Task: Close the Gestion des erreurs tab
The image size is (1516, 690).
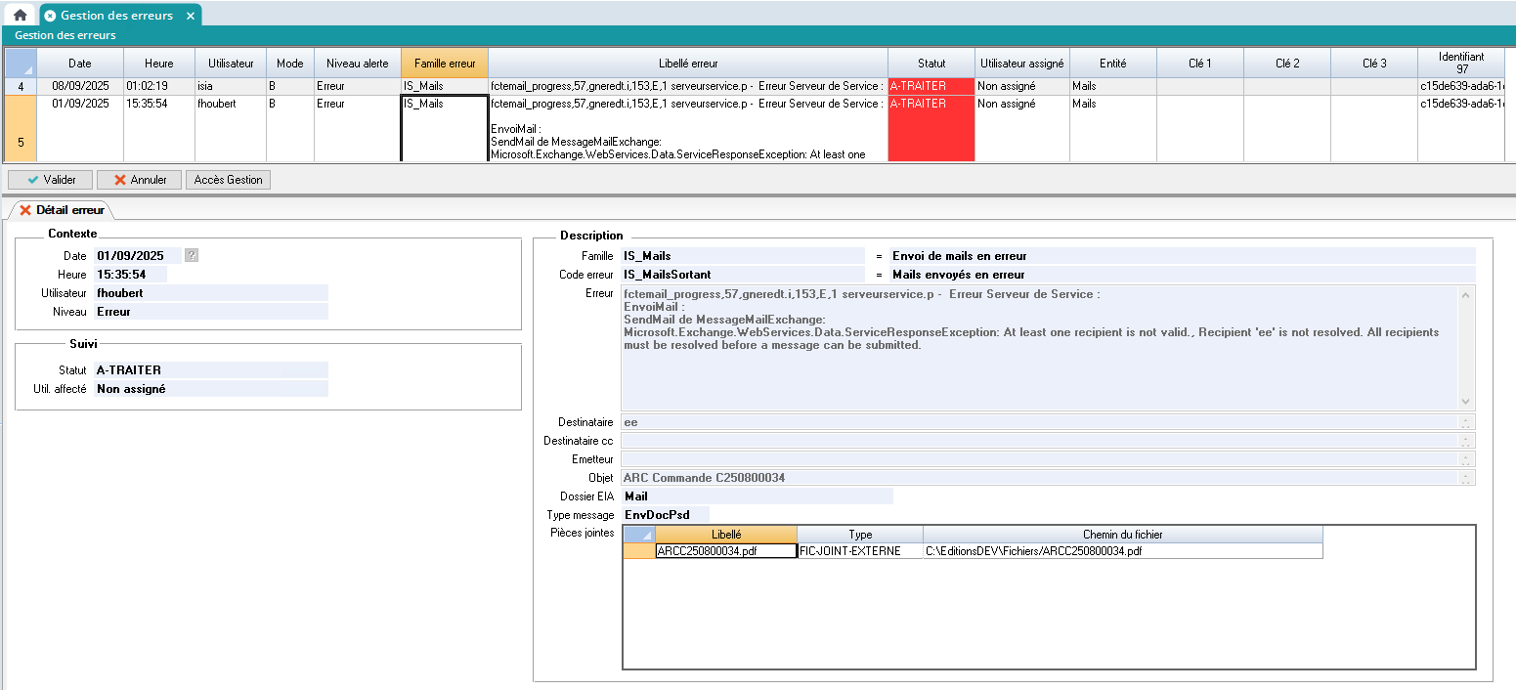Action: 191,16
